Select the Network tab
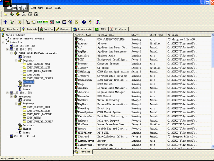Viewport: 214px width, 161px height. point(30,29)
